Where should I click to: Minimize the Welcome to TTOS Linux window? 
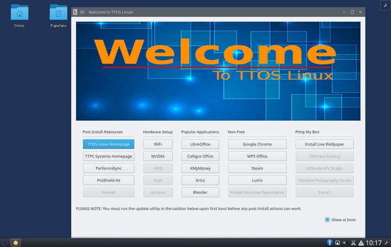pos(344,12)
